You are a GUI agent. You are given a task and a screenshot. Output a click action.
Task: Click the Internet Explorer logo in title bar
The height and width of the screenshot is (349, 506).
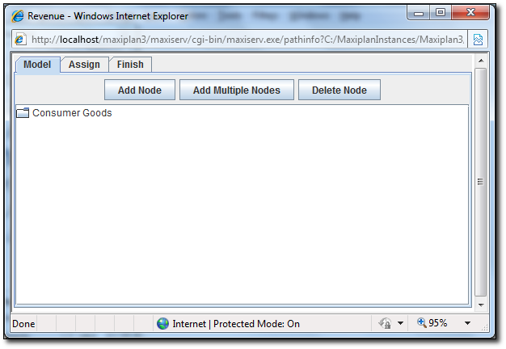tap(17, 15)
